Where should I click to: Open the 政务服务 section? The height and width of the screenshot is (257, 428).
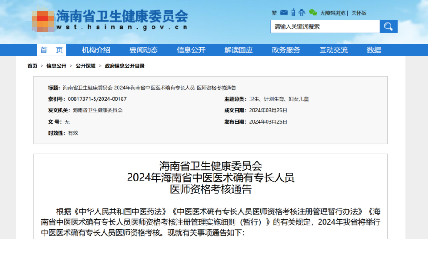[286, 50]
